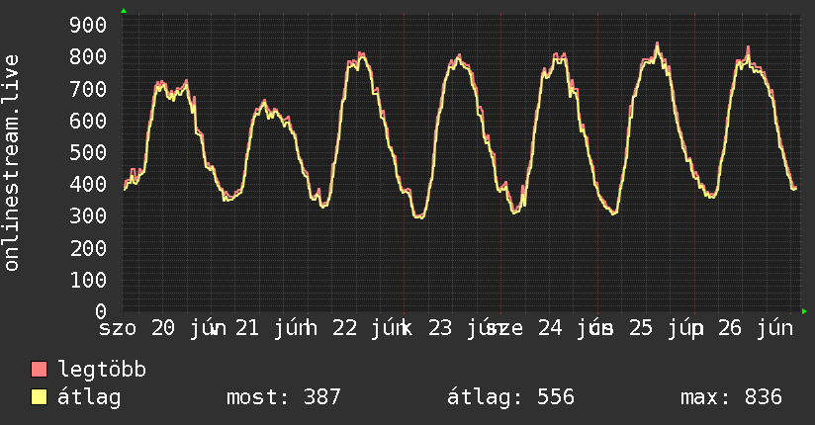Click the 'max: 836' statistic
Screen dimensions: 815x425
[x=731, y=397]
